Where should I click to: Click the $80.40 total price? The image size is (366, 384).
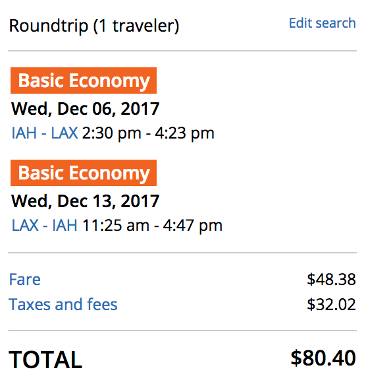[323, 358]
